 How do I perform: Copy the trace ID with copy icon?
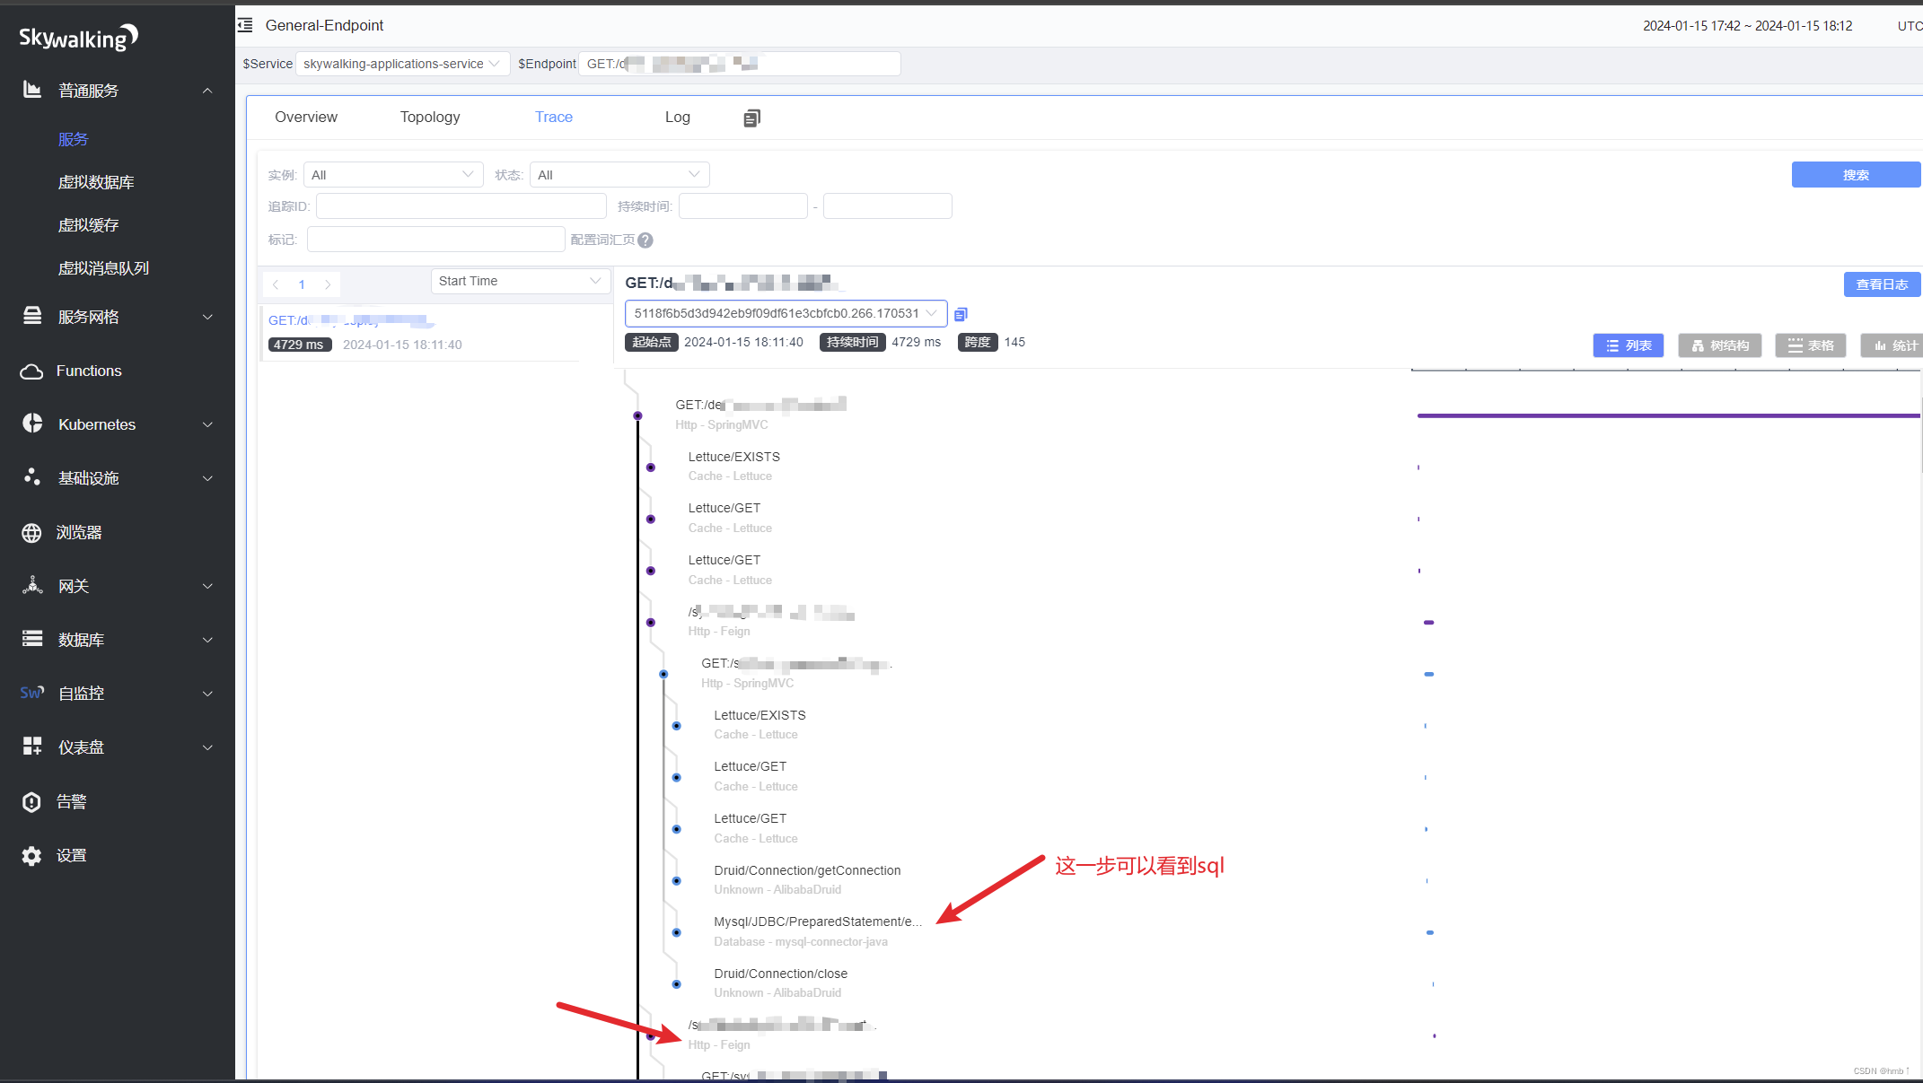coord(961,314)
